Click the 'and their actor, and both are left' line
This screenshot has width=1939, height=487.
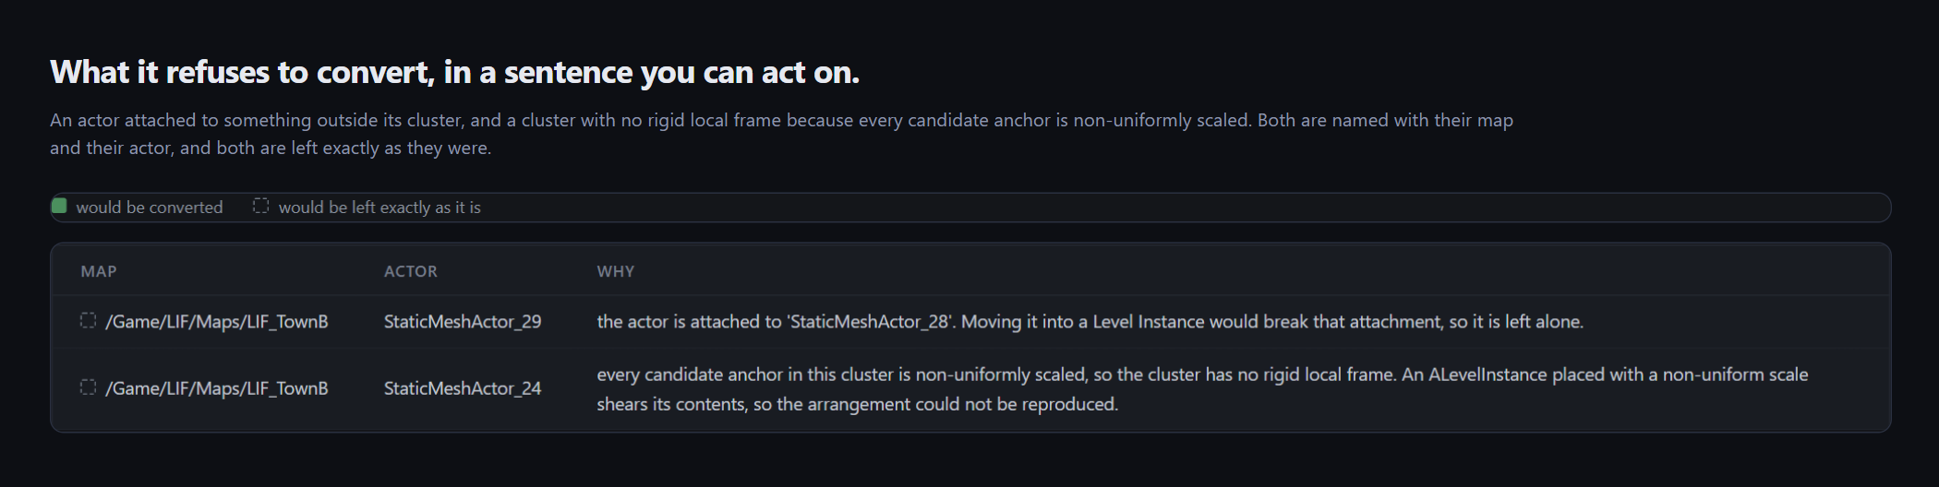click(271, 148)
